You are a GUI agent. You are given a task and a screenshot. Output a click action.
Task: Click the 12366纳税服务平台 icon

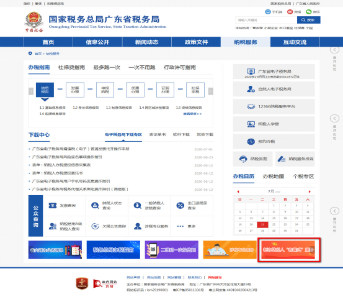click(251, 106)
